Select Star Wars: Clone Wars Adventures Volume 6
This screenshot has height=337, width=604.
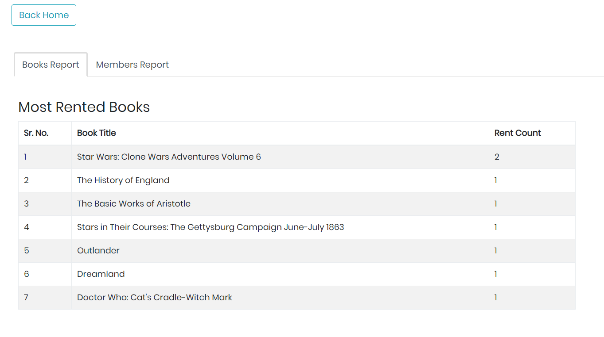click(169, 157)
